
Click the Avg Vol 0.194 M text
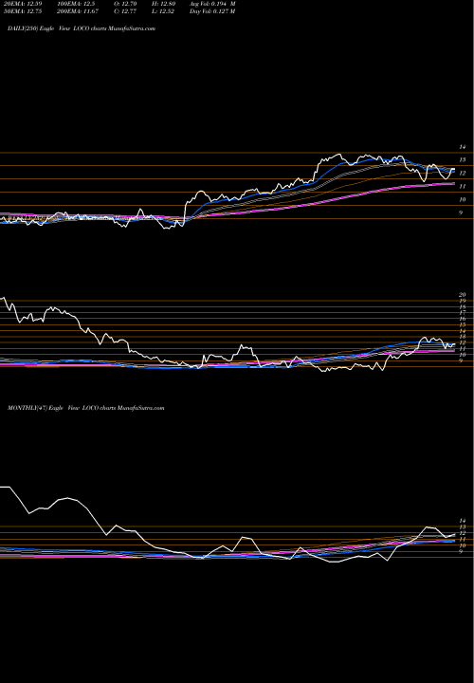(x=212, y=4)
